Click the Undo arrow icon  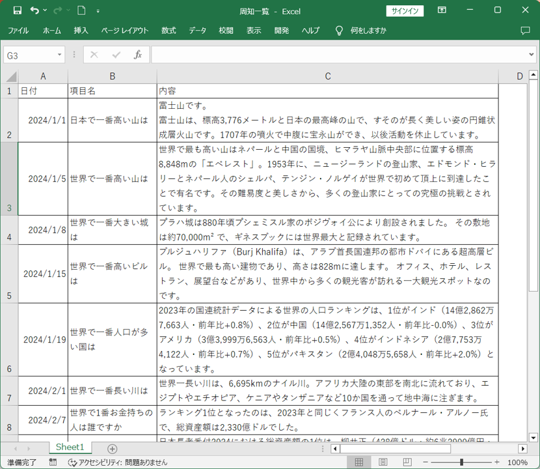pos(34,10)
